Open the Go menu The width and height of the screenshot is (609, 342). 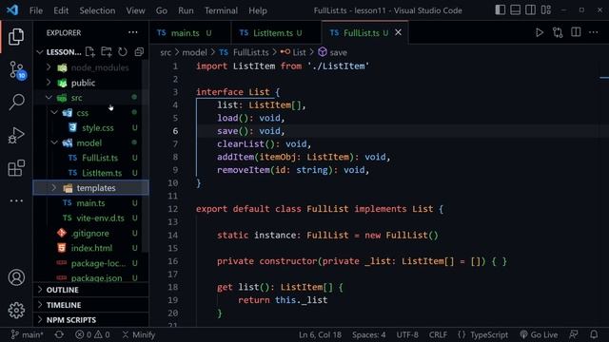162,10
